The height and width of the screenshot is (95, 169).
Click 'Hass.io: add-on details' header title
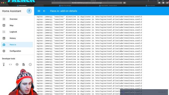tap(63, 11)
